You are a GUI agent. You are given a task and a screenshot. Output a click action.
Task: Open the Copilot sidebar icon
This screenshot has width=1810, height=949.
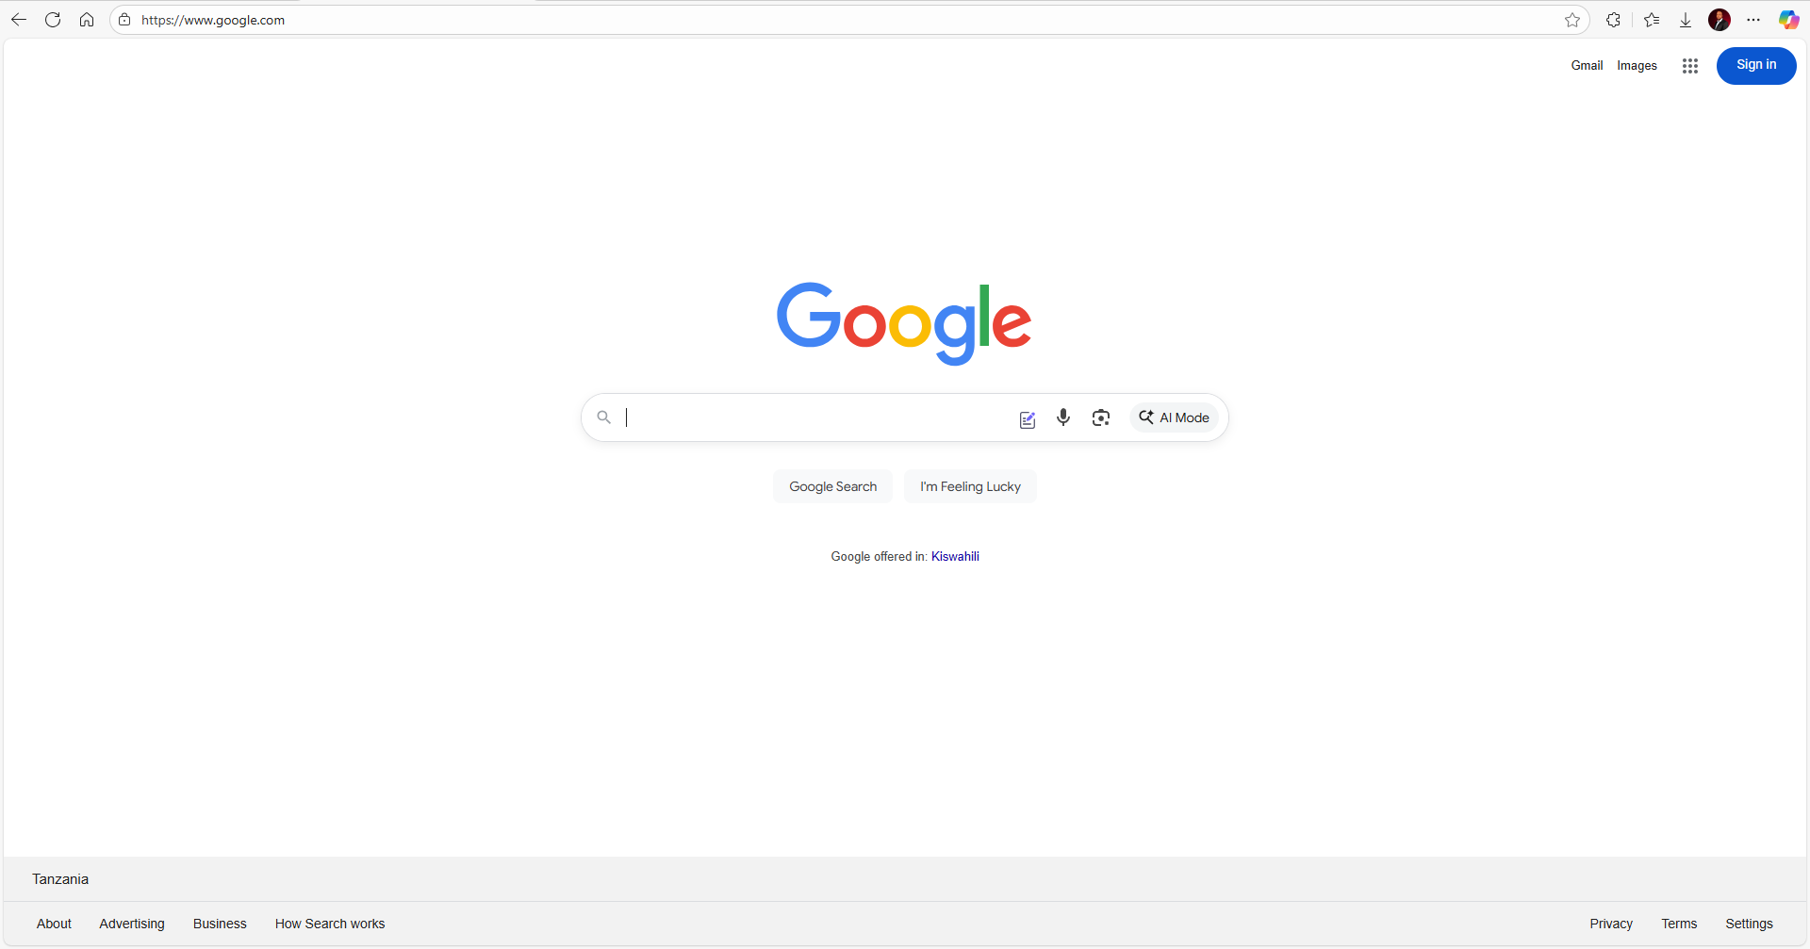(1788, 20)
